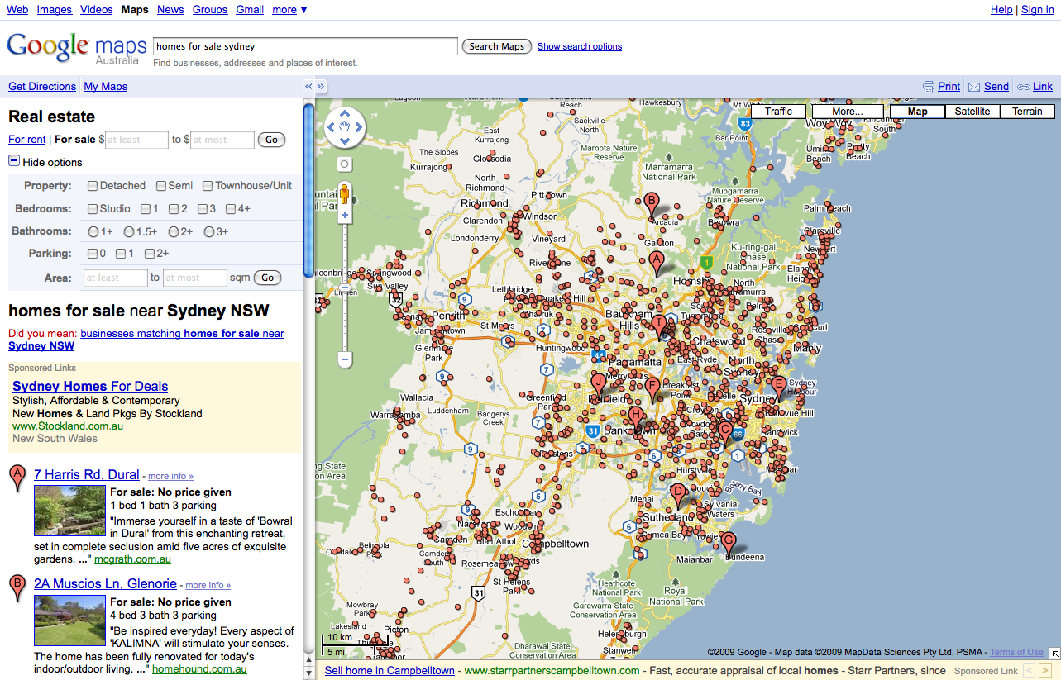This screenshot has height=680, width=1061.
Task: Tick the Townhouse/Unit checkbox
Action: [x=208, y=186]
